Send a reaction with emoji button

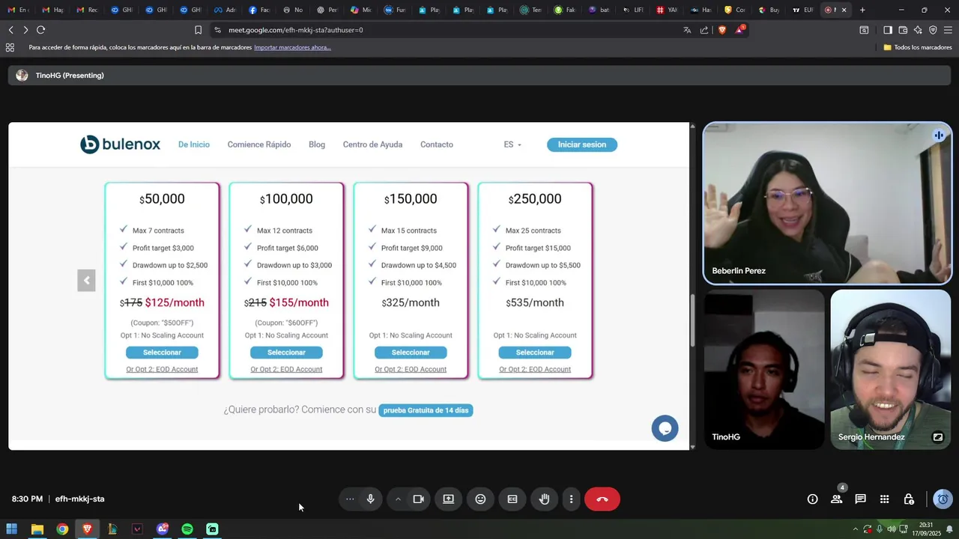[x=480, y=499]
